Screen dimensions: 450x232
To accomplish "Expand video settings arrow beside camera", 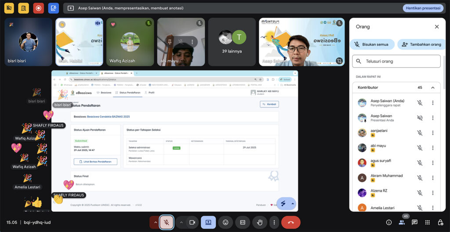I will (x=181, y=222).
